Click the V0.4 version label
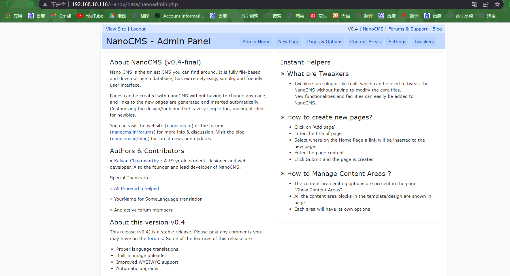The image size is (510, 276). pyautogui.click(x=353, y=29)
